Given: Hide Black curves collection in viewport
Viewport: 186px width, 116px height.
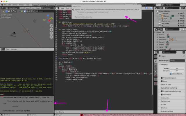Looking at the screenshot, I should (x=181, y=21).
